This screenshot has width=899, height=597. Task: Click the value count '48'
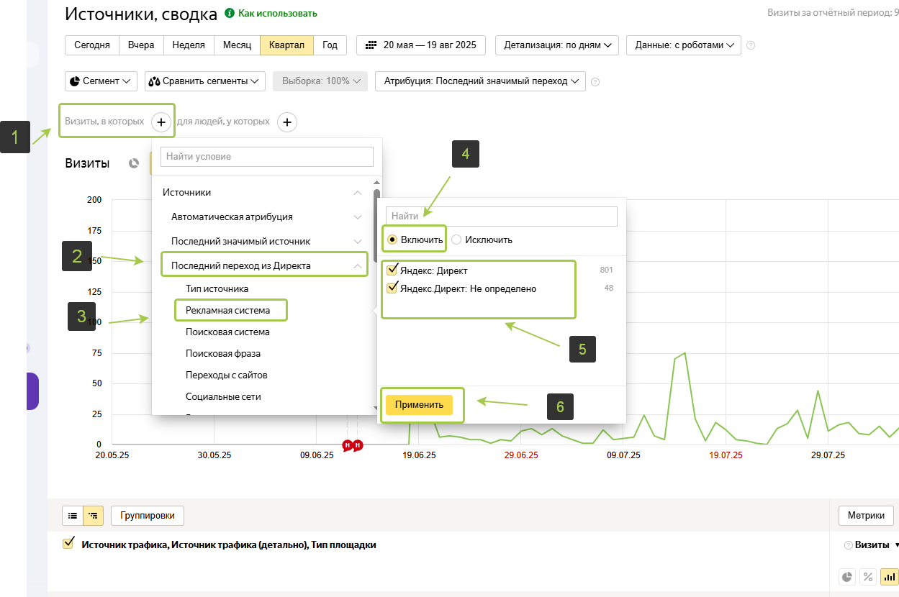[x=609, y=288]
